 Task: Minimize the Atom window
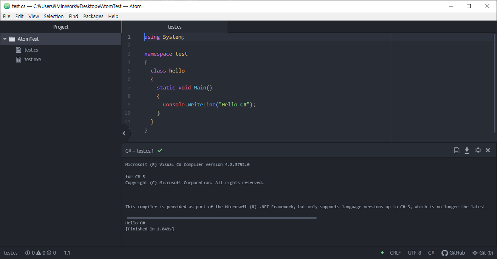click(x=450, y=6)
